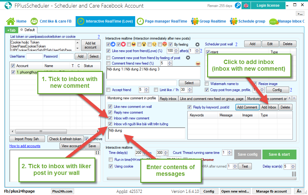This screenshot has height=195, width=308.
Task: Adjust Time delay 300 stepper
Action: pyautogui.click(x=166, y=153)
